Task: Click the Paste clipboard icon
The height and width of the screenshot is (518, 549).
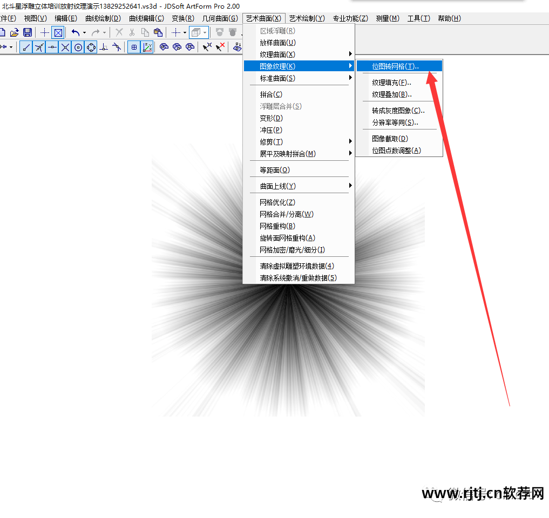Action: click(158, 33)
